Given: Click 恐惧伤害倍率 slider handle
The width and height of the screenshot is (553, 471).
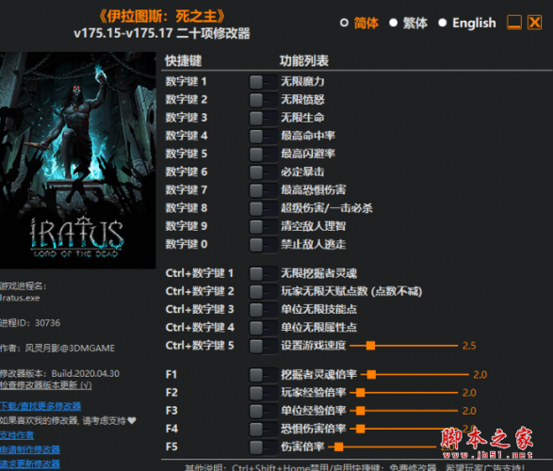Looking at the screenshot, I should click(x=360, y=429).
